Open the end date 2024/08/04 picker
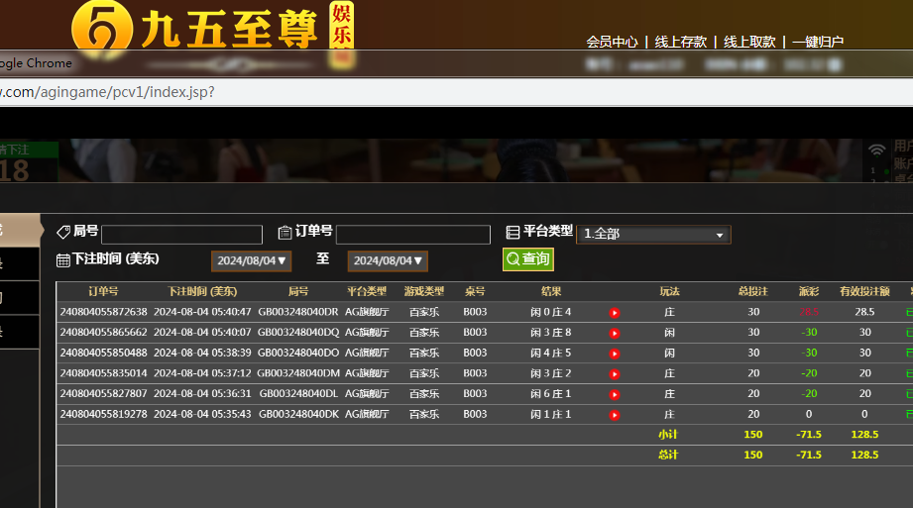This screenshot has width=913, height=508. [388, 260]
